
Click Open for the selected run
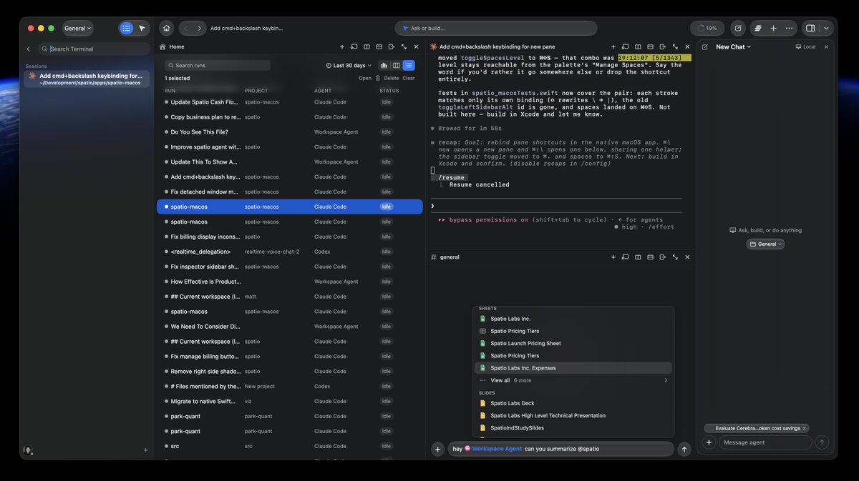[365, 79]
